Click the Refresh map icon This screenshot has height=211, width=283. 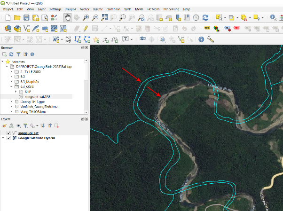coord(205,18)
